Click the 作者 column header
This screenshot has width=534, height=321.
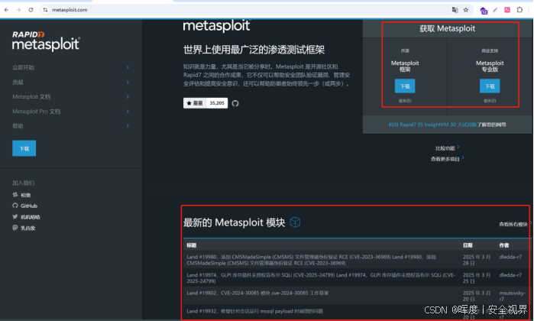coord(504,245)
